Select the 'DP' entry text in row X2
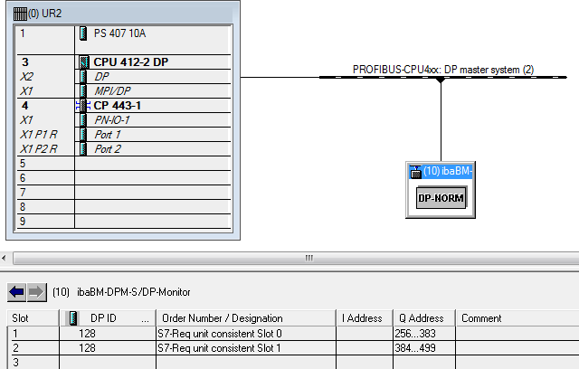Screen dimensions: 579x369 [x=101, y=76]
